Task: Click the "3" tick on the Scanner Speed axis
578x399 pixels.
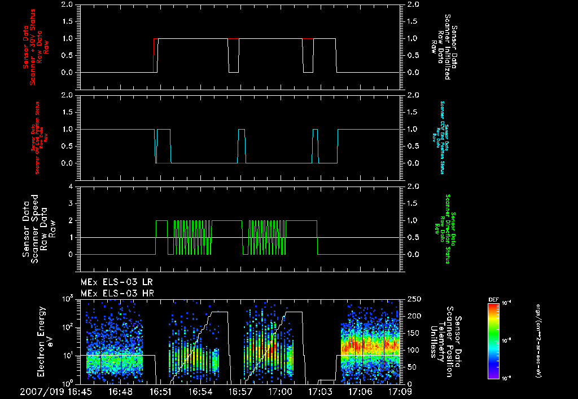Action: [x=71, y=203]
